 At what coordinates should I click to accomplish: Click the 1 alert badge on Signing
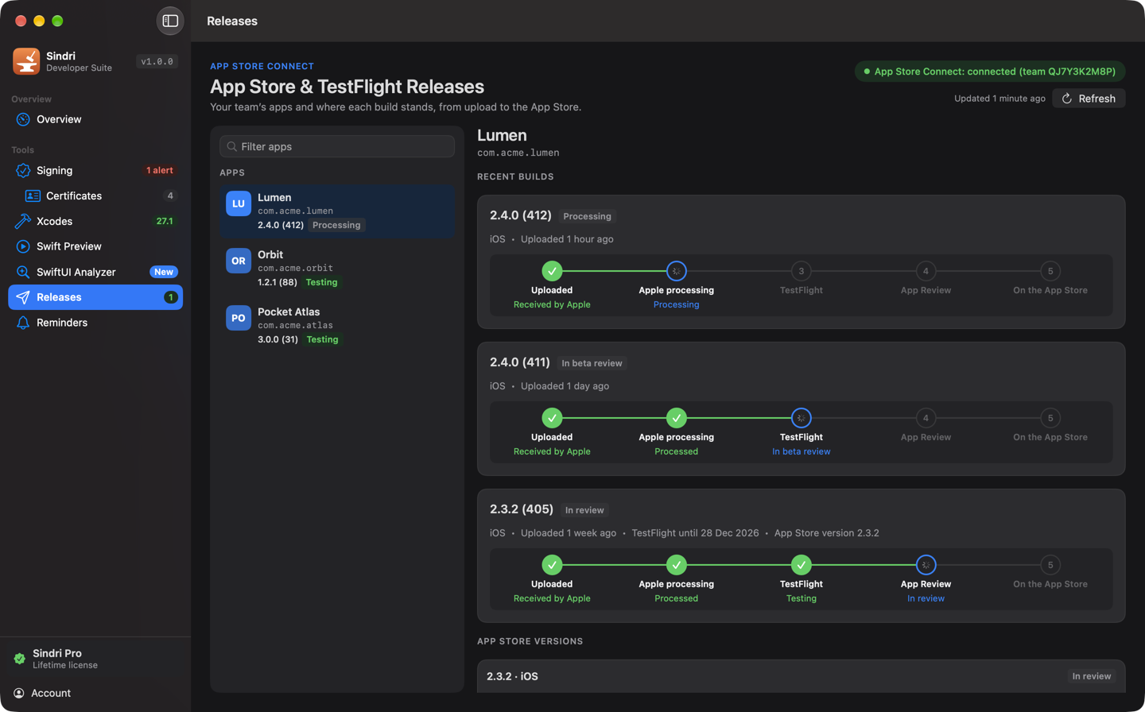click(160, 170)
